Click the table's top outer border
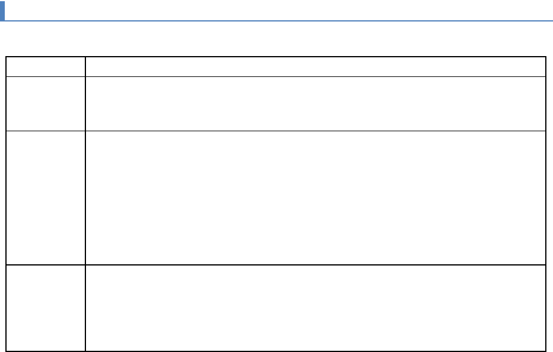The image size is (553, 352). [x=315, y=57]
